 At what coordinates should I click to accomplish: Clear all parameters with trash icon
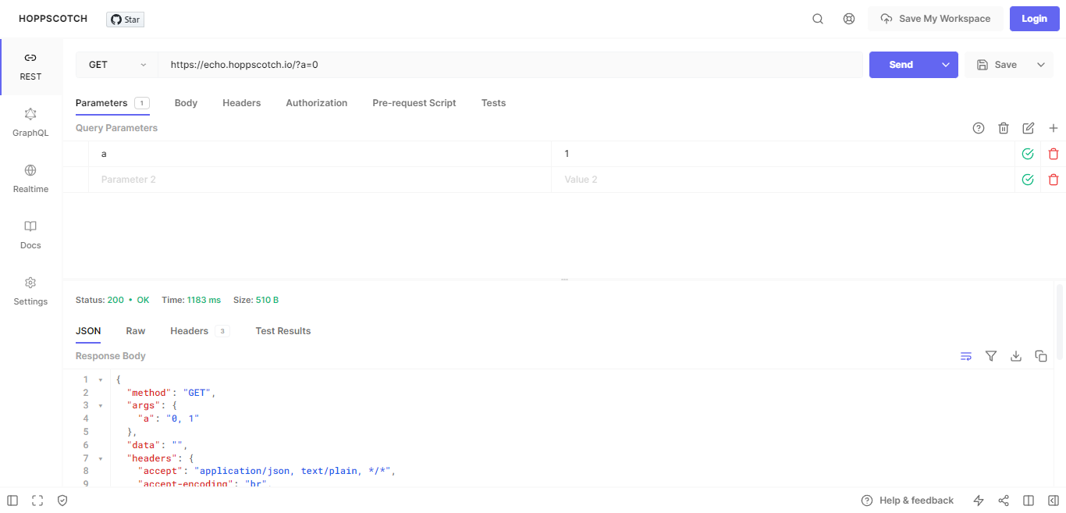1004,128
